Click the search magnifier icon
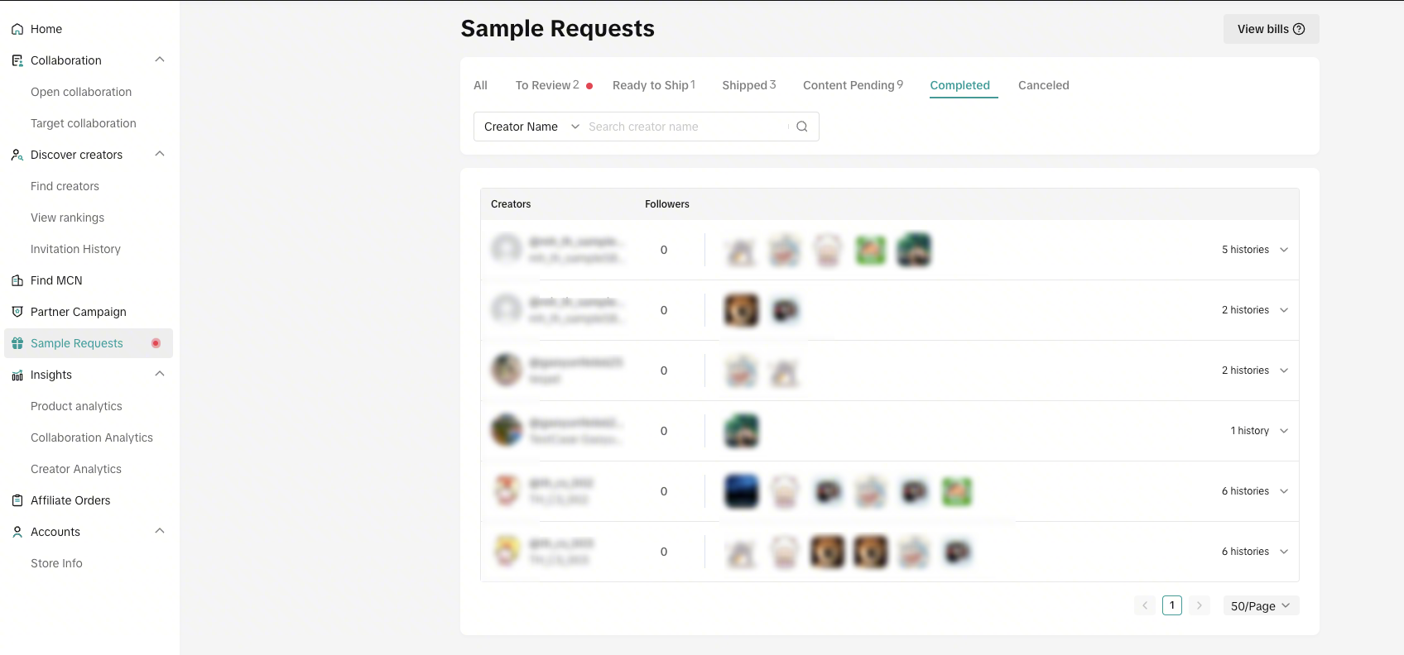 pyautogui.click(x=801, y=127)
